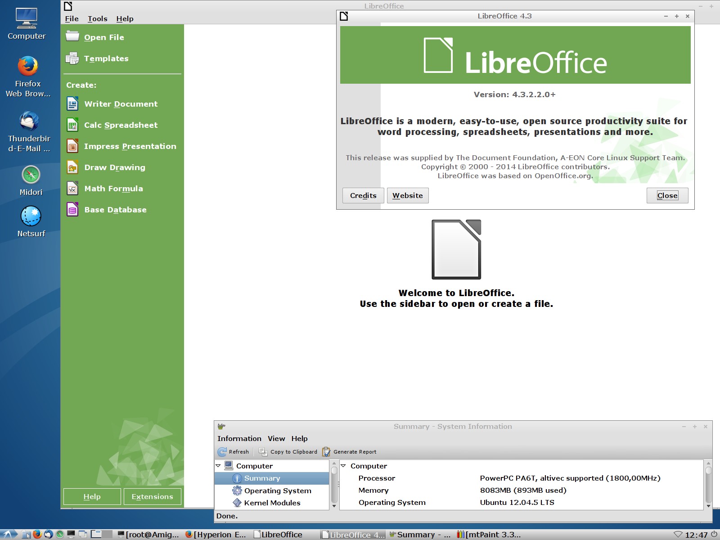Click the tree panel scrollbar down arrow
The image size is (720, 540).
click(334, 506)
